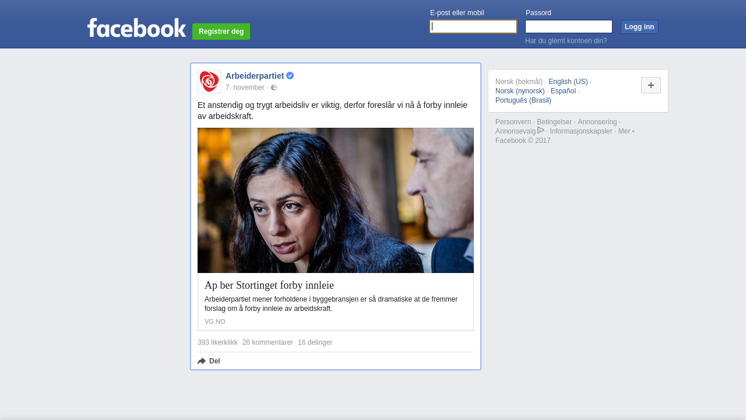Click the Registrer deg button
Viewport: 746px width, 420px height.
point(221,32)
